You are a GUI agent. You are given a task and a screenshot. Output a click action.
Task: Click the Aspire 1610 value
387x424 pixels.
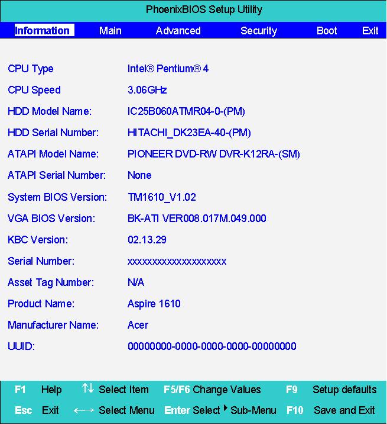point(154,304)
